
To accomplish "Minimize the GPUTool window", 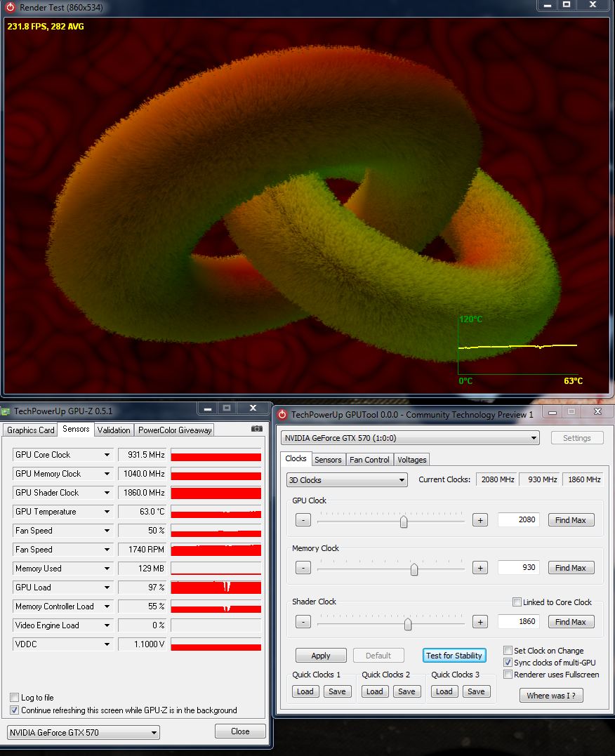I will coord(553,412).
